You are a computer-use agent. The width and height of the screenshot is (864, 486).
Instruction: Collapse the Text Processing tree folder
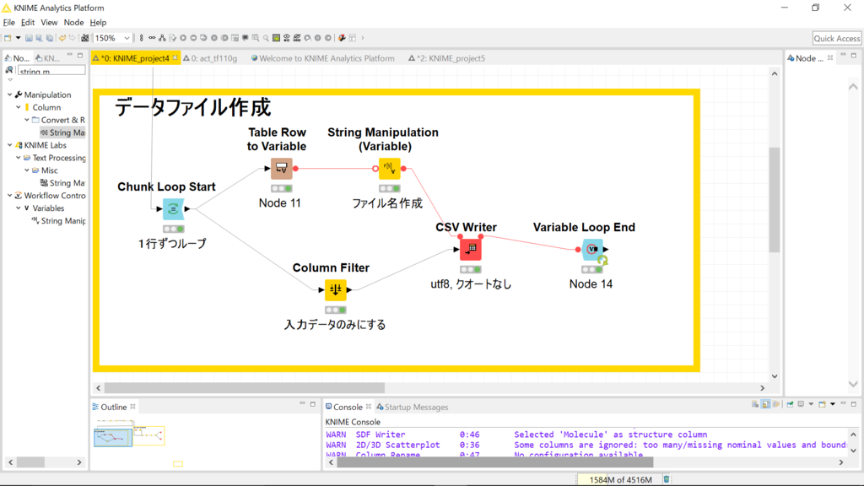coord(19,158)
